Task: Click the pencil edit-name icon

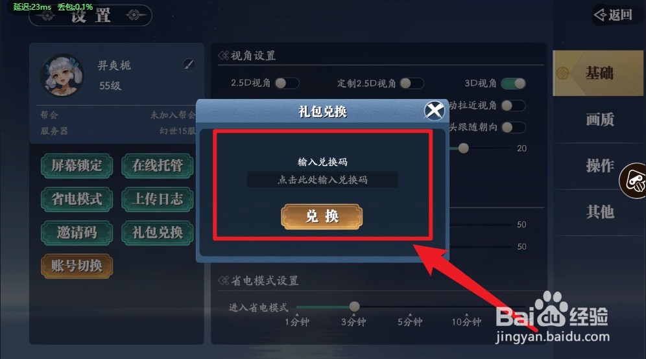Action: click(x=189, y=65)
